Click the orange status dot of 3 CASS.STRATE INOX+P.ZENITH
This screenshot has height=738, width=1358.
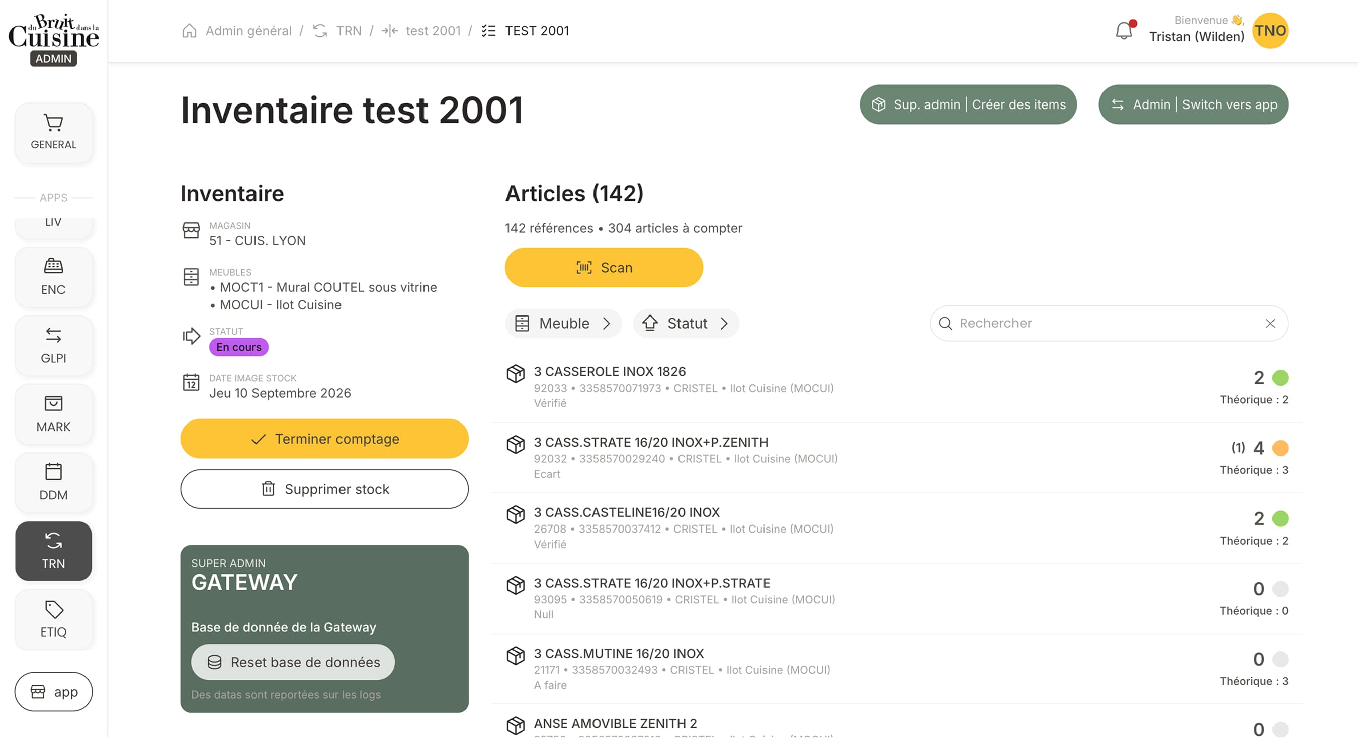click(1280, 448)
